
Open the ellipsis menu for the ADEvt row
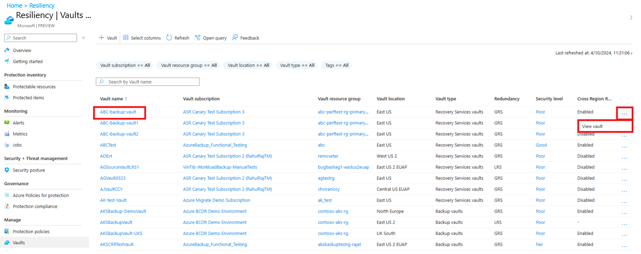pyautogui.click(x=624, y=158)
